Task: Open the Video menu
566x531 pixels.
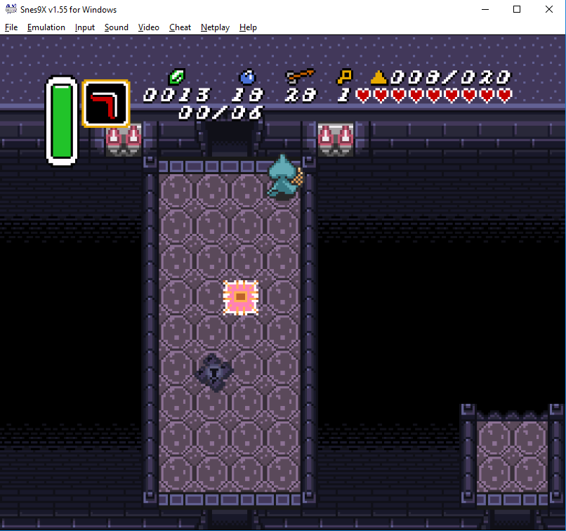Action: coord(149,27)
